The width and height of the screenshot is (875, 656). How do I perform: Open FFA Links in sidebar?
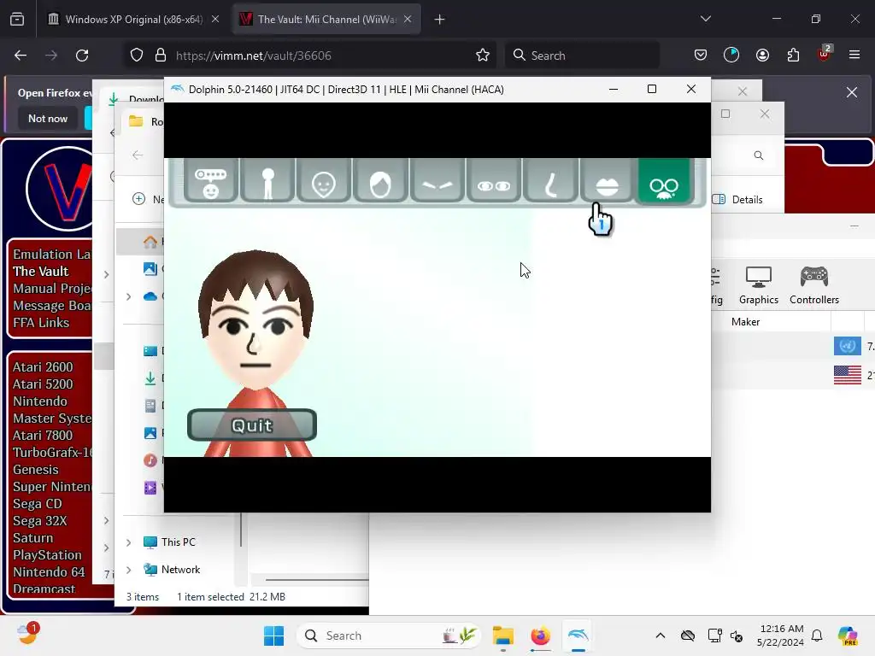[41, 323]
